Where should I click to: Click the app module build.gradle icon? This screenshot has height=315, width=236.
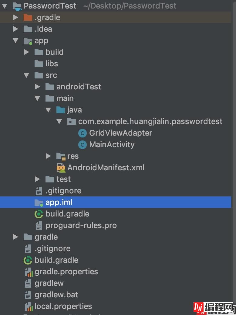coord(39,214)
